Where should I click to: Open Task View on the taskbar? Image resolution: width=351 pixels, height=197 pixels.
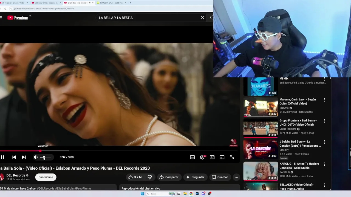179,194
